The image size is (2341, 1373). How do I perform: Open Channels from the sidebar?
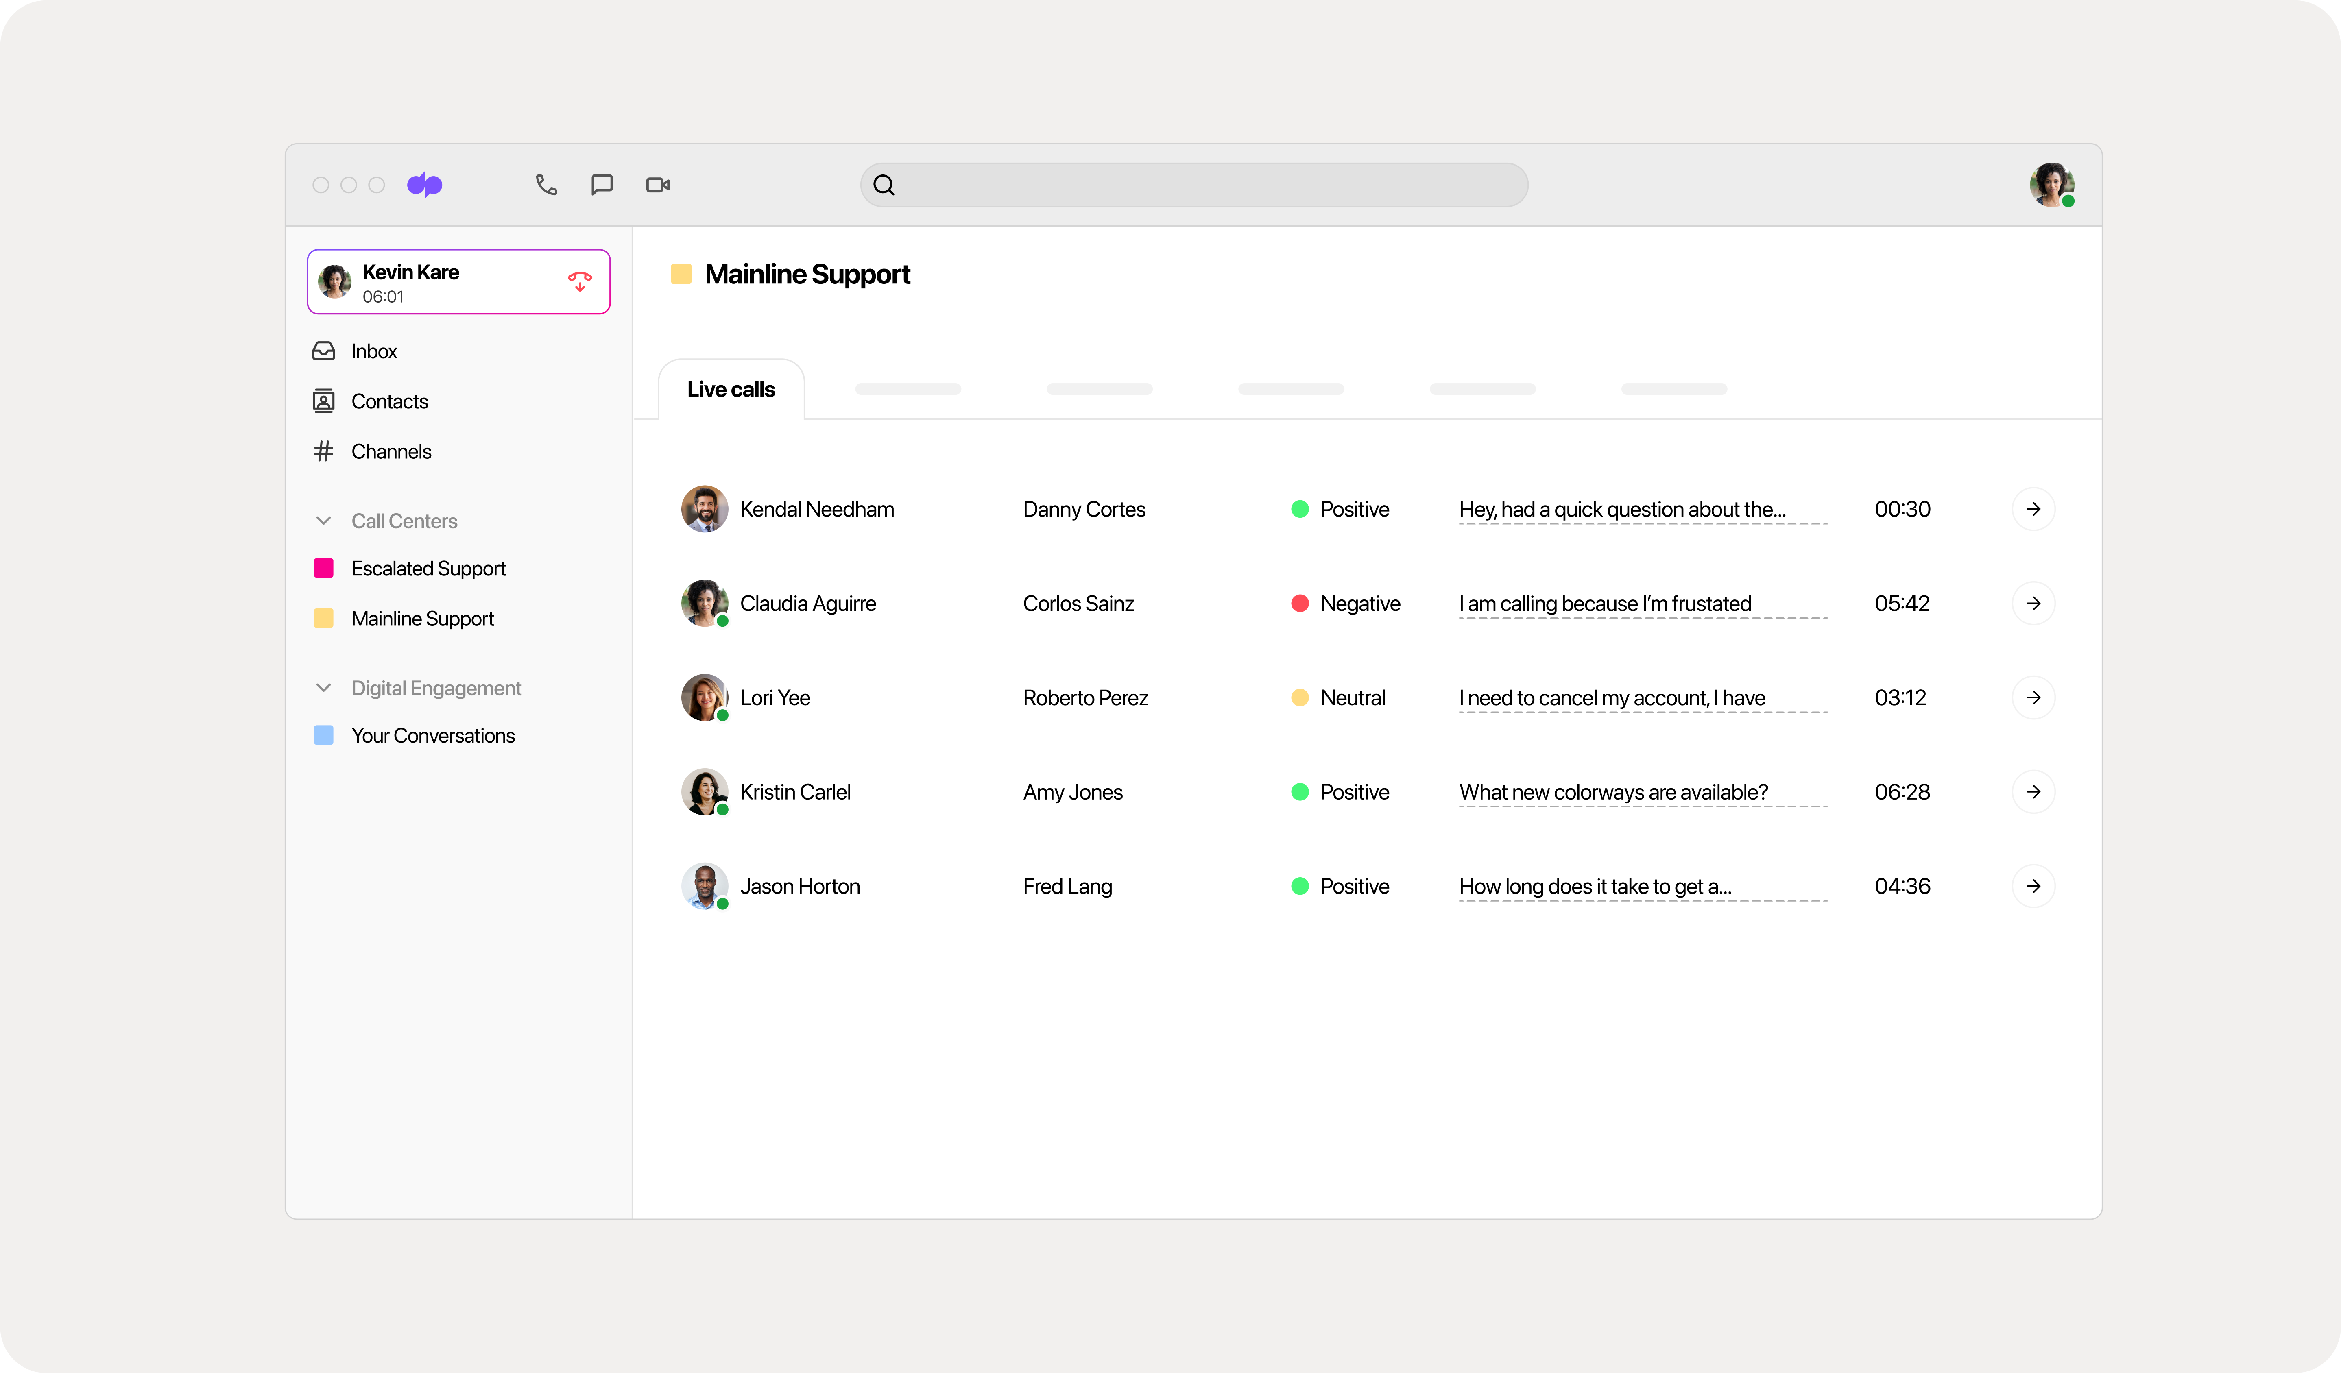coord(391,451)
